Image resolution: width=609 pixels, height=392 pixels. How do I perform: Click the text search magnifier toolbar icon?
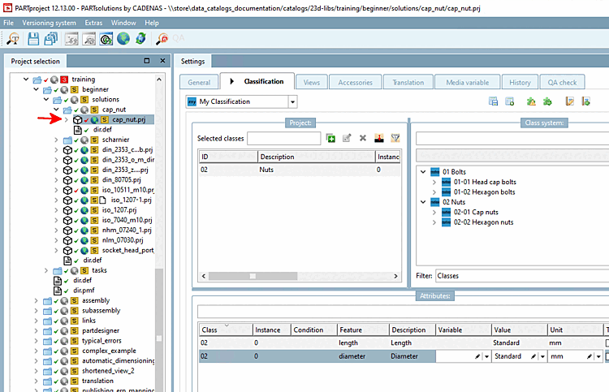pyautogui.click(x=13, y=39)
